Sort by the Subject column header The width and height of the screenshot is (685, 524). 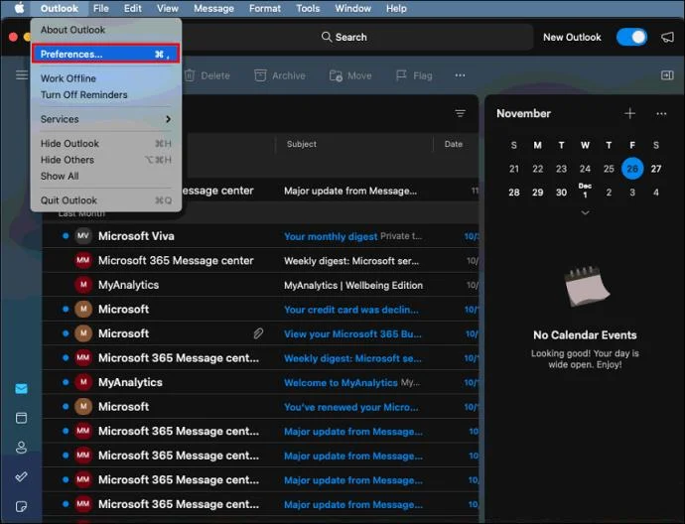(x=302, y=144)
